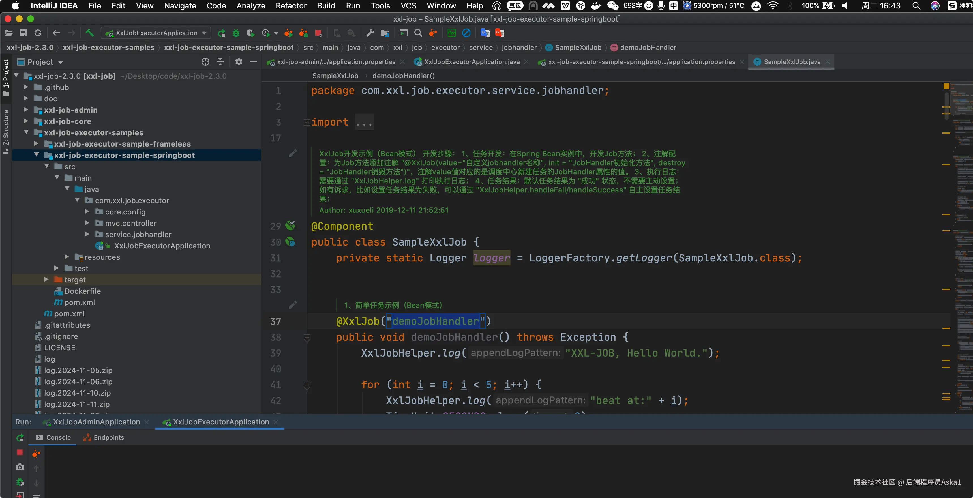Switch to xxl-job-admin application.properties tab
The image size is (973, 498).
point(336,62)
